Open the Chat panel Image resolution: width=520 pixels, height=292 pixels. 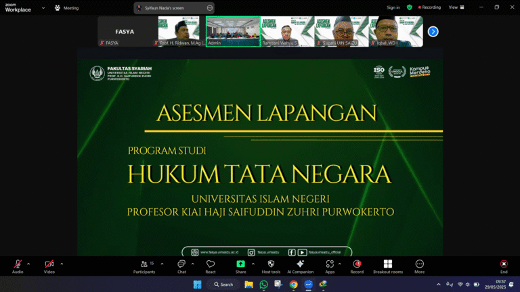pyautogui.click(x=181, y=264)
